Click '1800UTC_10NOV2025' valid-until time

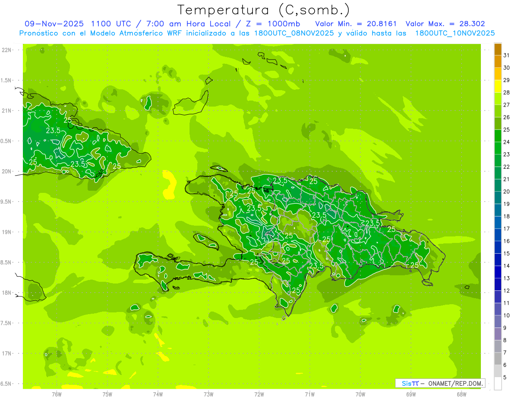[455, 33]
